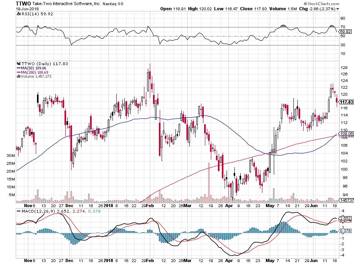Click the volume bars icon in the legend

click(x=19, y=76)
